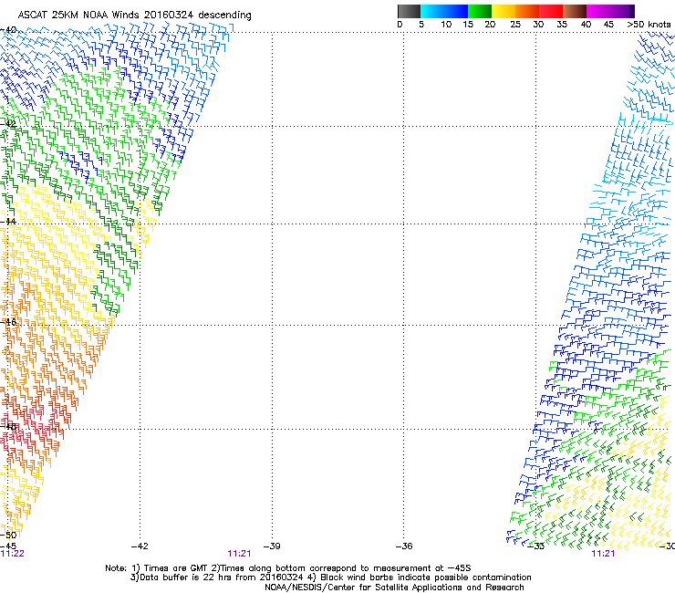Select the dark purple 45–50 knots segment

622,11
